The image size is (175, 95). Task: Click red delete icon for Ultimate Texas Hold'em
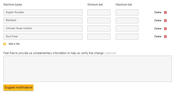point(165,29)
